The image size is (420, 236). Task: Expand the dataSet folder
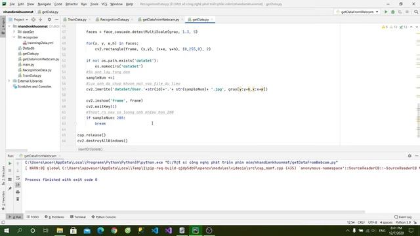pyautogui.click(x=14, y=31)
